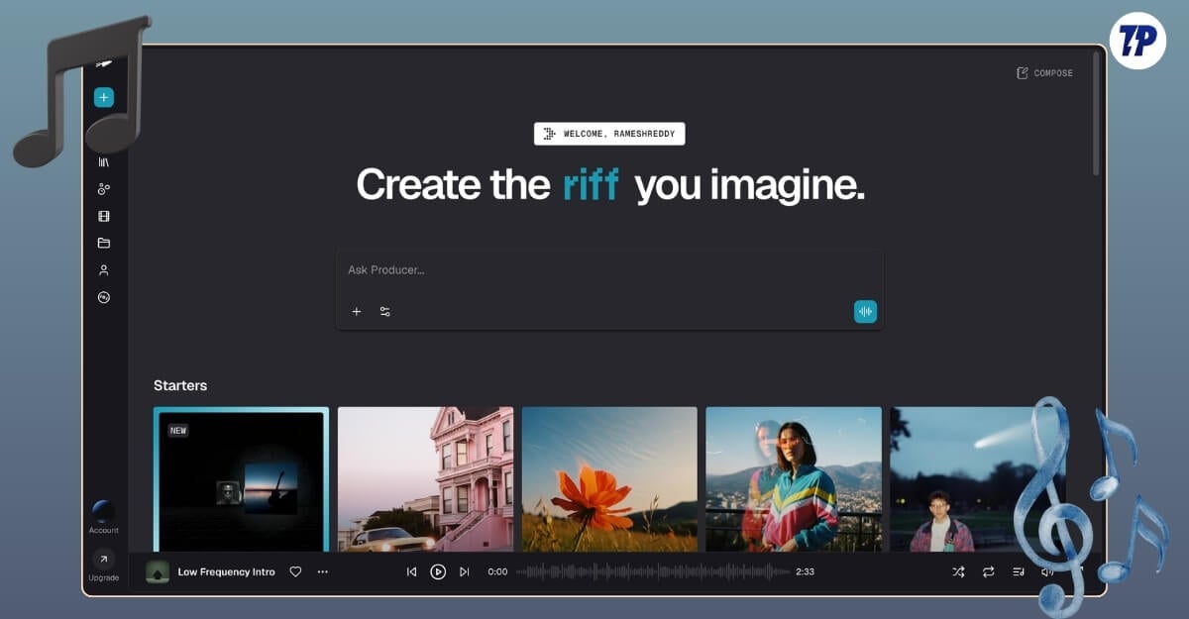
Task: Toggle shuffle playback mode
Action: (958, 571)
